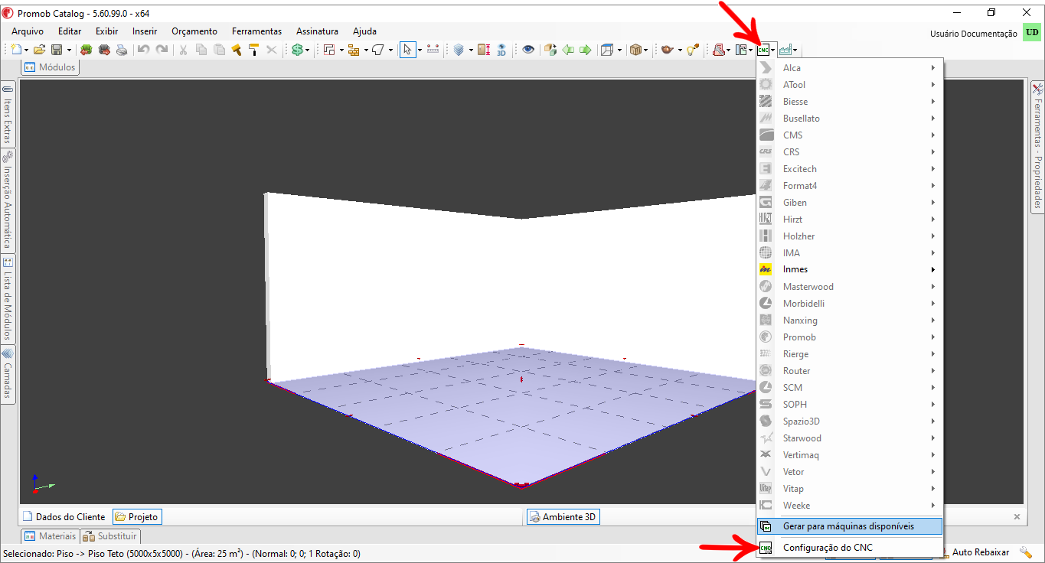Click the layers stack icon

click(459, 50)
